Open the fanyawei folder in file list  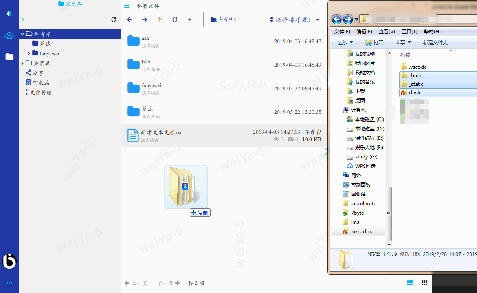click(133, 88)
